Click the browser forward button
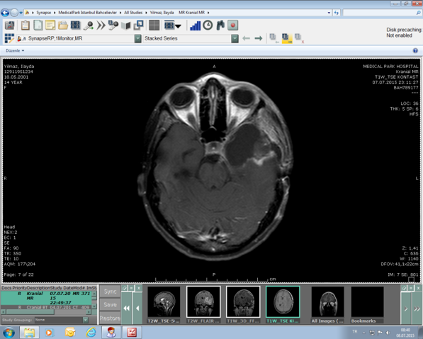This screenshot has width=423, height=339. tap(15, 13)
